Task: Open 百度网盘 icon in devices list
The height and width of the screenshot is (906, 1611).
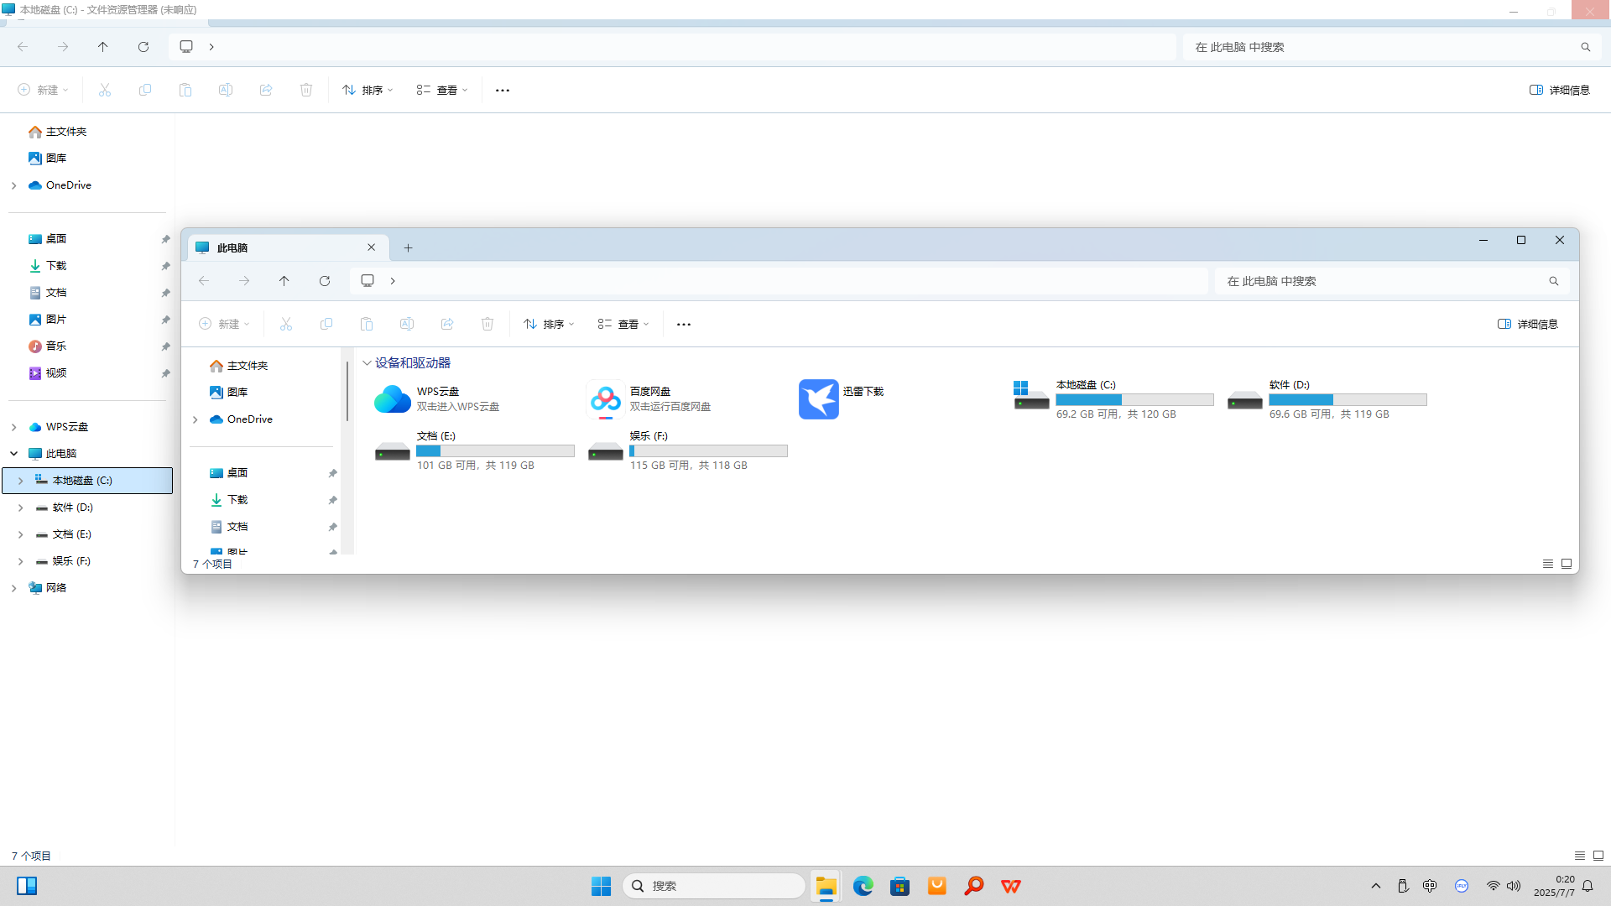Action: coord(605,399)
